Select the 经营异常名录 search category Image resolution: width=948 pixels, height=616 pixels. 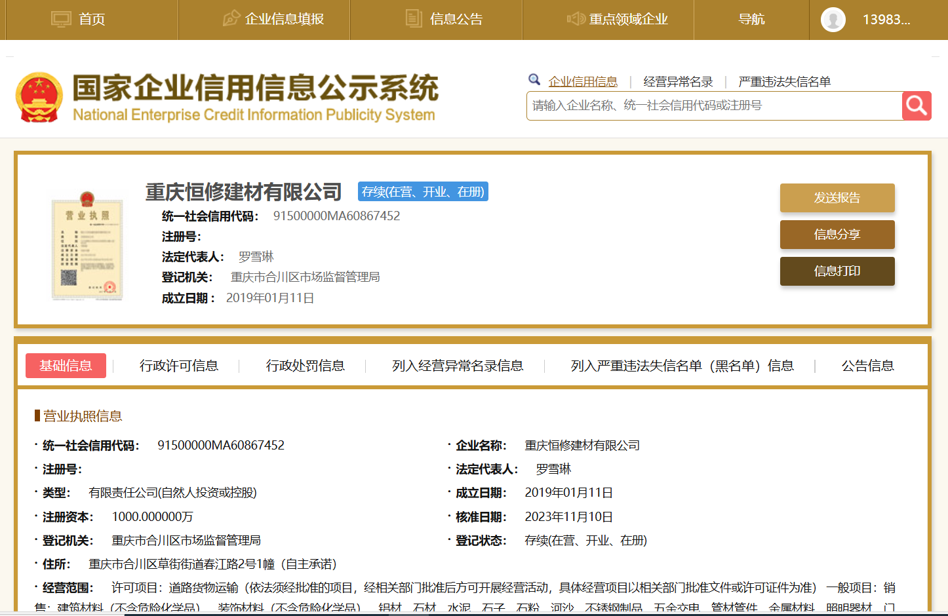[678, 81]
